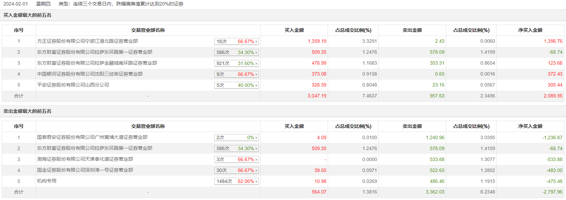Image resolution: width=566 pixels, height=200 pixels.
Task: Open 渤海证券天津奉化道证券营业部 link
Action: point(85,159)
